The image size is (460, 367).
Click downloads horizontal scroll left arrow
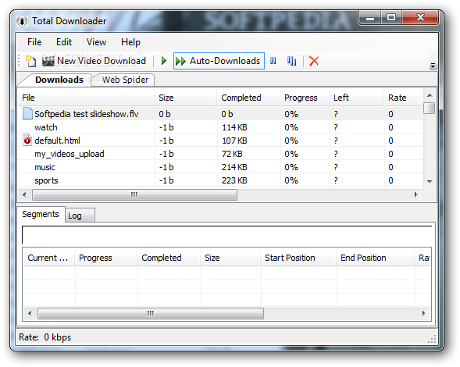tap(24, 194)
